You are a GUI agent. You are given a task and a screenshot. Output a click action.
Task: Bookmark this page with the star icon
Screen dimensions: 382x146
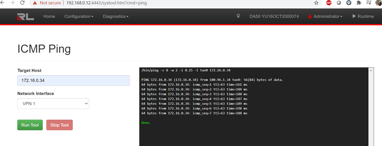tap(316, 3)
